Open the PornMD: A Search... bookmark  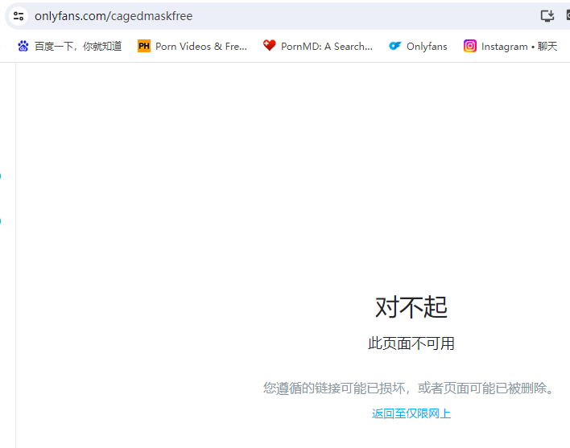(x=326, y=47)
